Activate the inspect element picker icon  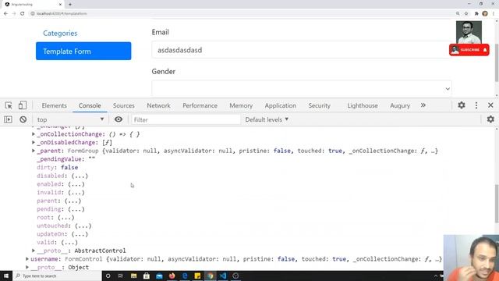click(x=9, y=105)
